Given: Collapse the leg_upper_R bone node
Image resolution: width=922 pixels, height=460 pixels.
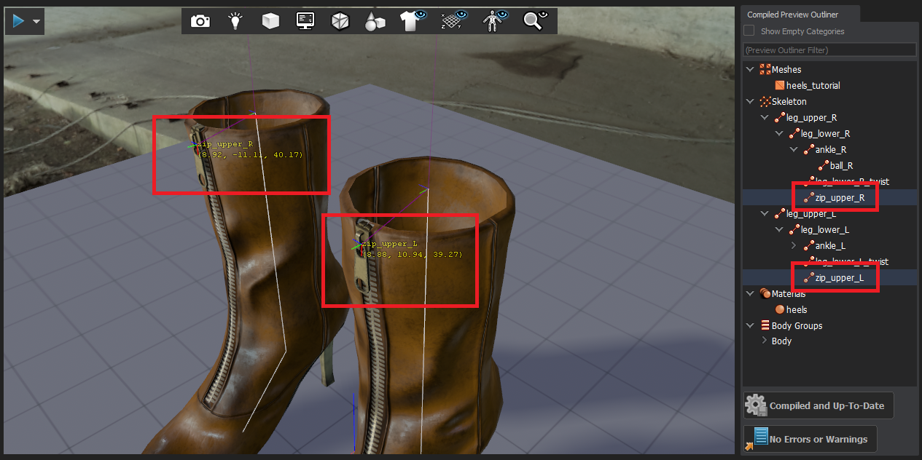Looking at the screenshot, I should (765, 118).
